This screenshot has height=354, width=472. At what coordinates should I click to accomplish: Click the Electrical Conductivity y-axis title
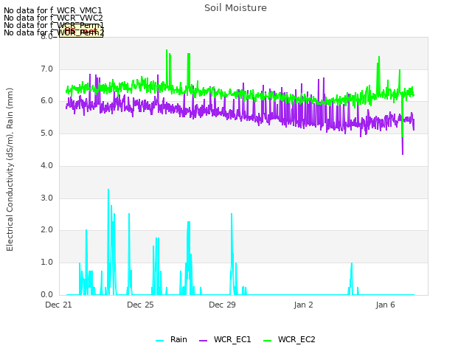pyautogui.click(x=10, y=170)
